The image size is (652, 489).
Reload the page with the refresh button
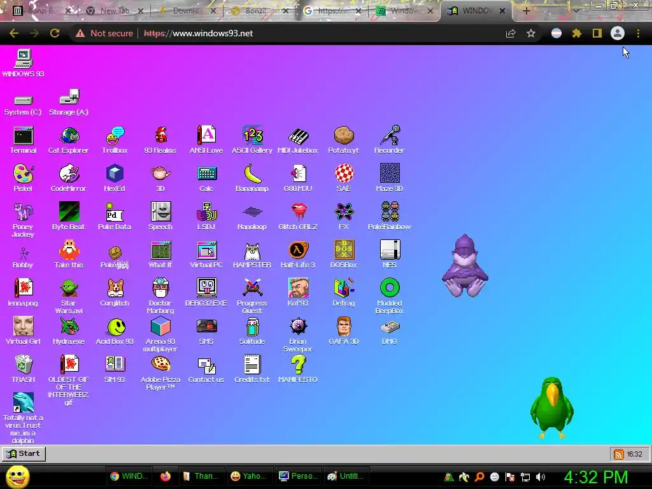(55, 33)
